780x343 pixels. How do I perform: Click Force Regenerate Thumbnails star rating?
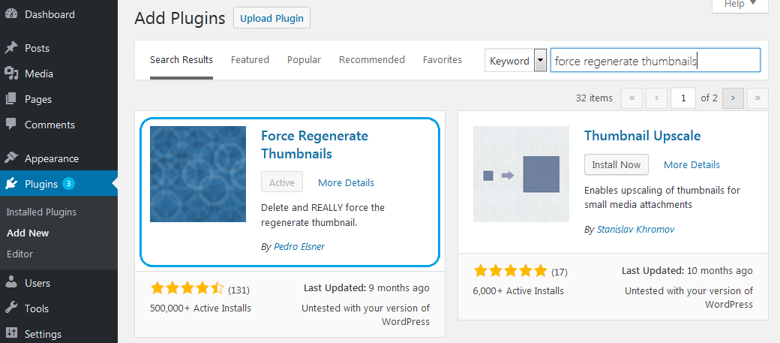click(187, 287)
